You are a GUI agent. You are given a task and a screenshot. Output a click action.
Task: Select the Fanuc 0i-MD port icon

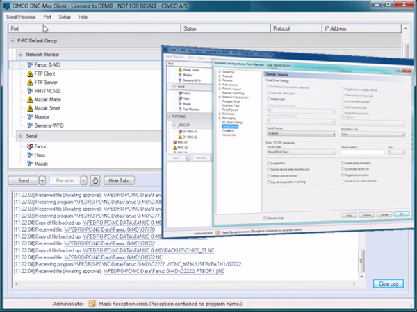[x=30, y=64]
